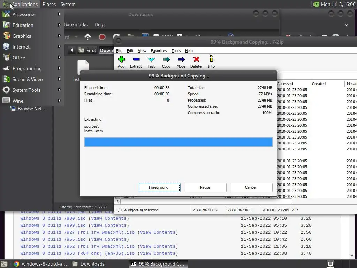Viewport: 357px width, 268px height.
Task: Click View Contents link for build 7955
Action: [x=109, y=239]
